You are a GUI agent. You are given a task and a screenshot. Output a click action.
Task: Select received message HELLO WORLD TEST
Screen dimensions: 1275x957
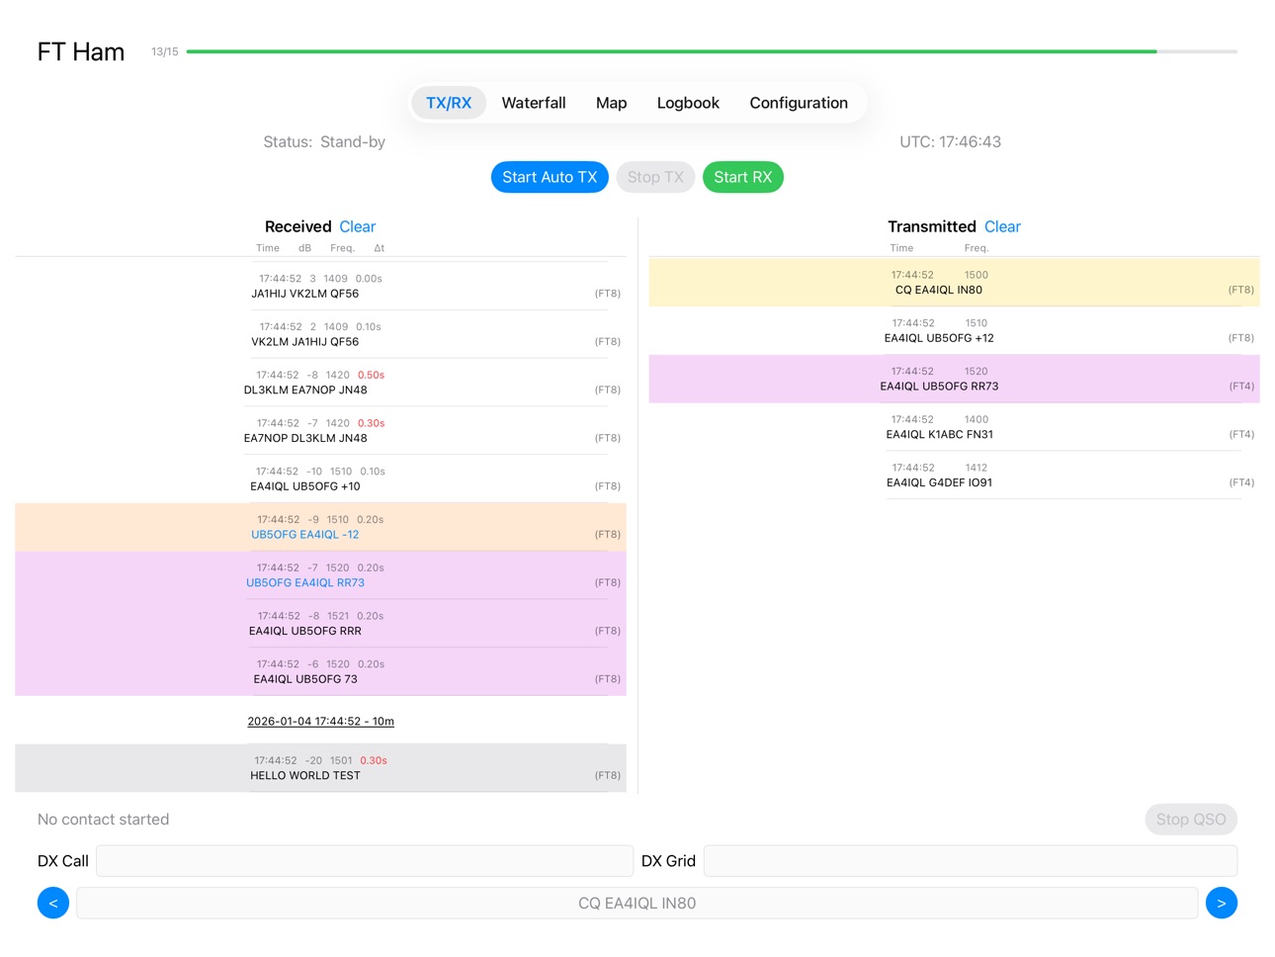(x=320, y=768)
